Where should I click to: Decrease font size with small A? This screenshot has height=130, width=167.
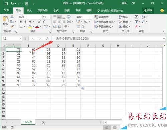44,22
